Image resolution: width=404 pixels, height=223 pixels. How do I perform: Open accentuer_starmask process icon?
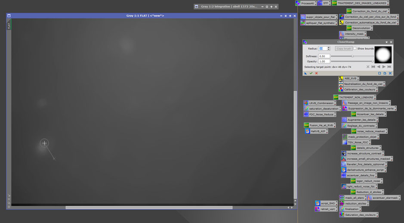click(x=383, y=198)
